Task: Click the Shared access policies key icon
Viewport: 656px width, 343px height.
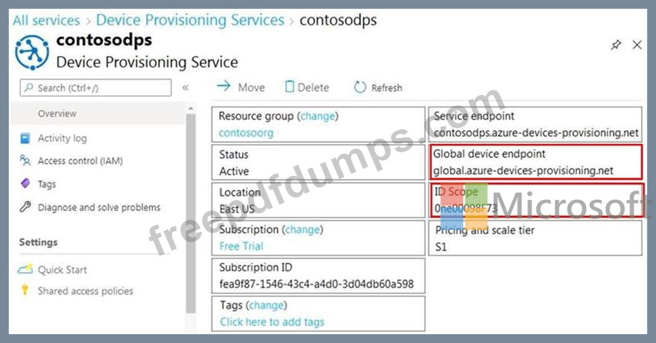Action: [25, 290]
